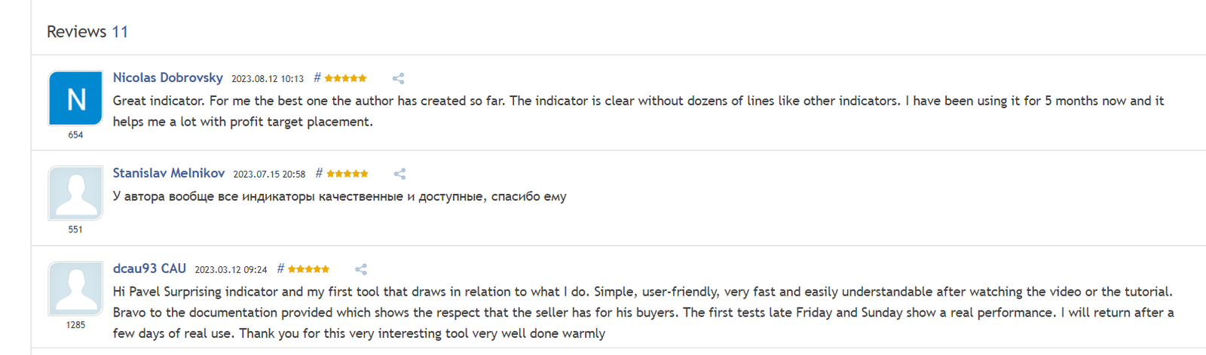Click Stanislav Melnikov's default avatar image
The width and height of the screenshot is (1206, 355).
75,193
